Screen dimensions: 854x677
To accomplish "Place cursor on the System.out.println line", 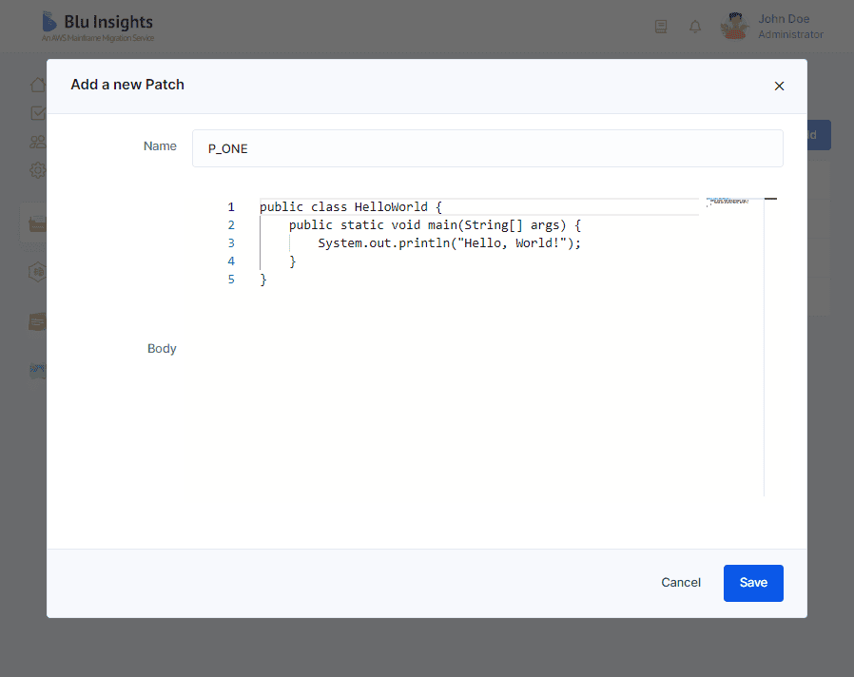I will 448,243.
